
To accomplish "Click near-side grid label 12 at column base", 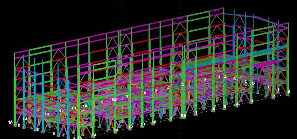I will coord(131,127).
